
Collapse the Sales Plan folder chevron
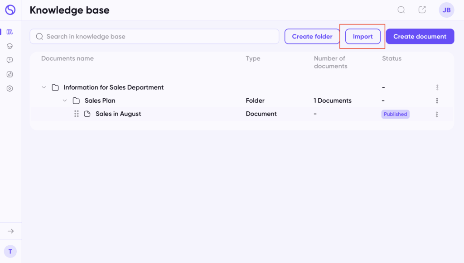[x=65, y=101]
